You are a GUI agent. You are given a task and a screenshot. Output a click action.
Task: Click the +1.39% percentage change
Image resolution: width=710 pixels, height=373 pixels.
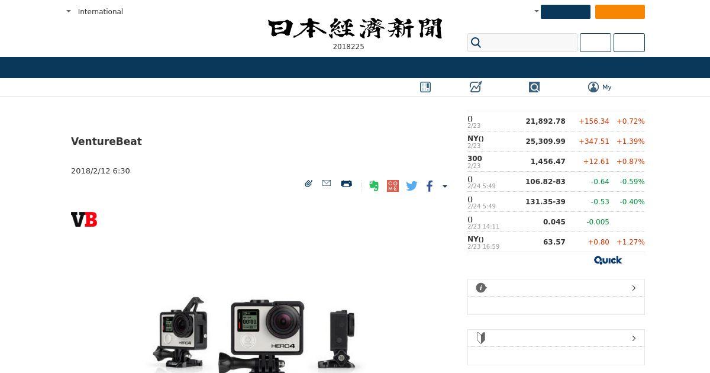coord(631,141)
